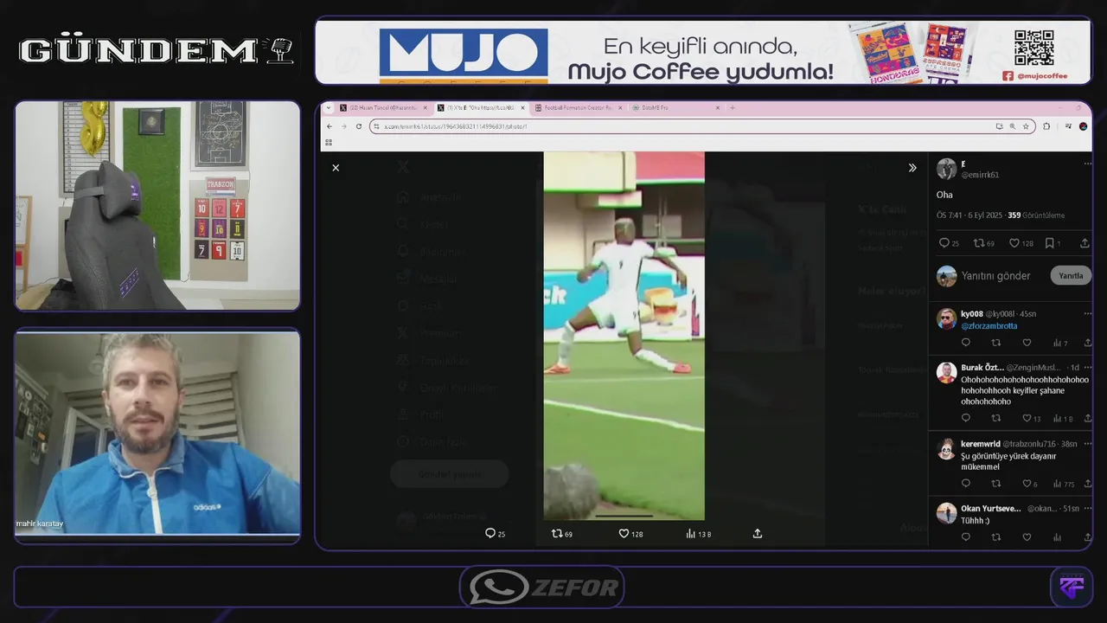Screen dimensions: 1107x623
Task: Open a new browser tab
Action: pos(733,108)
